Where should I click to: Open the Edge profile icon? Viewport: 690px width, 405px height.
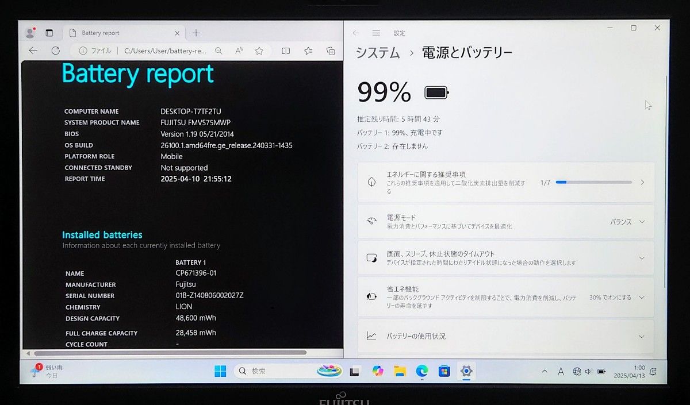[x=30, y=33]
